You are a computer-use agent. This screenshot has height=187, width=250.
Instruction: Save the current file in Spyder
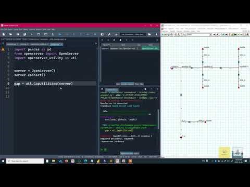pyautogui.click(x=18, y=34)
